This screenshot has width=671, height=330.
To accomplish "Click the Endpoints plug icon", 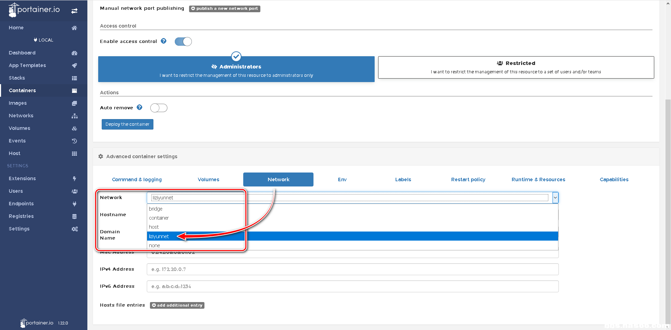I will click(74, 204).
